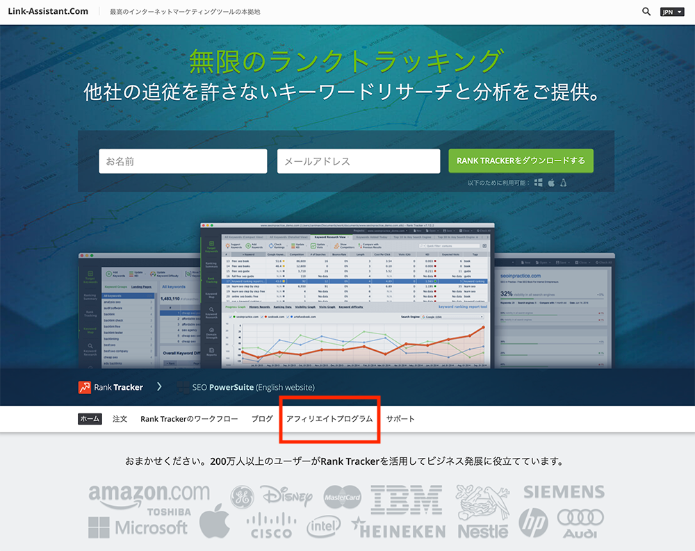Click the search magnifier icon
Screen dimensions: 695x551
[x=646, y=12]
